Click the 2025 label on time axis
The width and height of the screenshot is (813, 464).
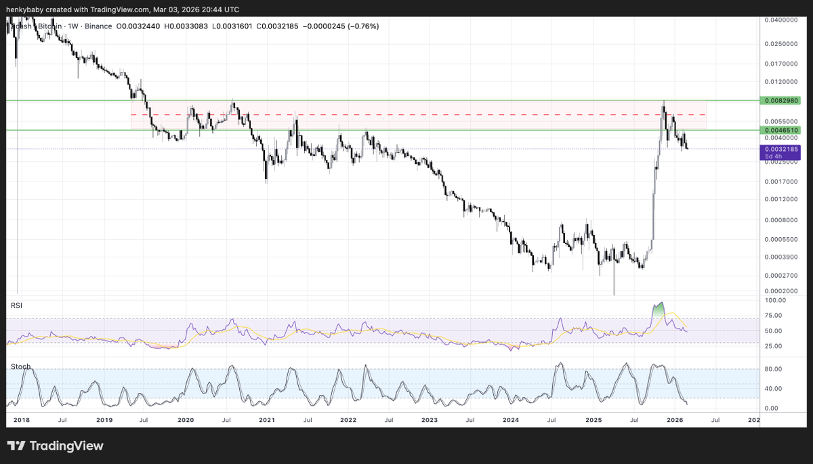point(593,420)
